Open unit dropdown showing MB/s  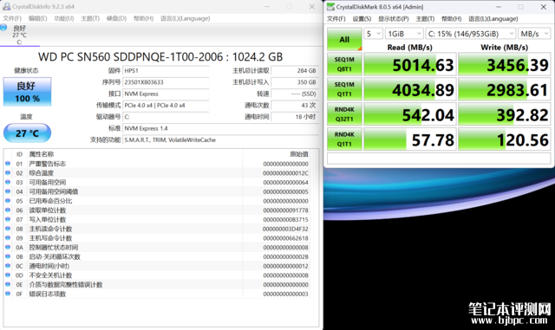pos(534,34)
